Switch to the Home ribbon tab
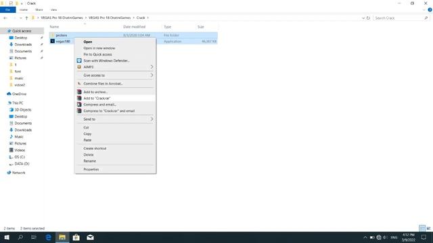Screen dimensions: 433x243 tap(24, 9)
